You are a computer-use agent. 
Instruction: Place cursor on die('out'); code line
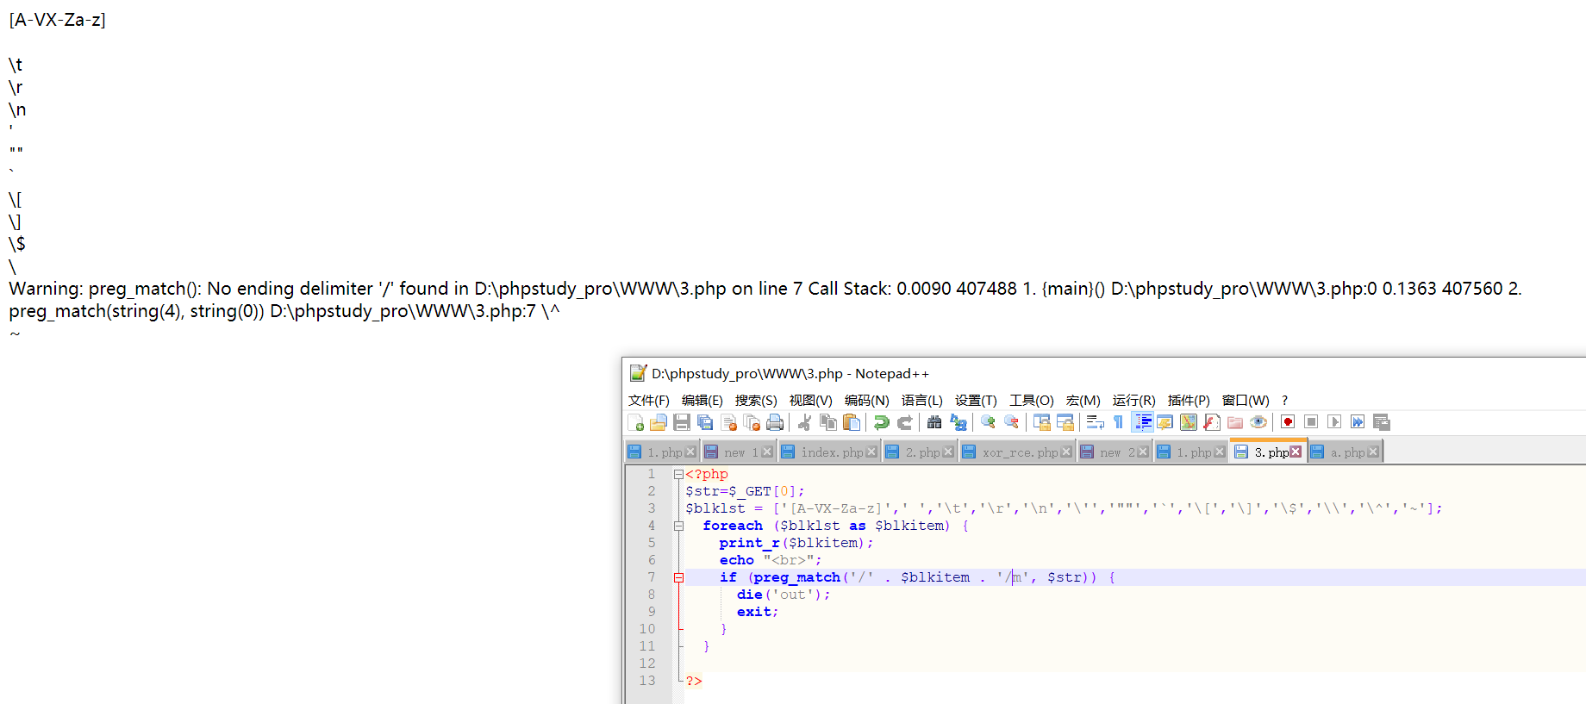pos(784,595)
